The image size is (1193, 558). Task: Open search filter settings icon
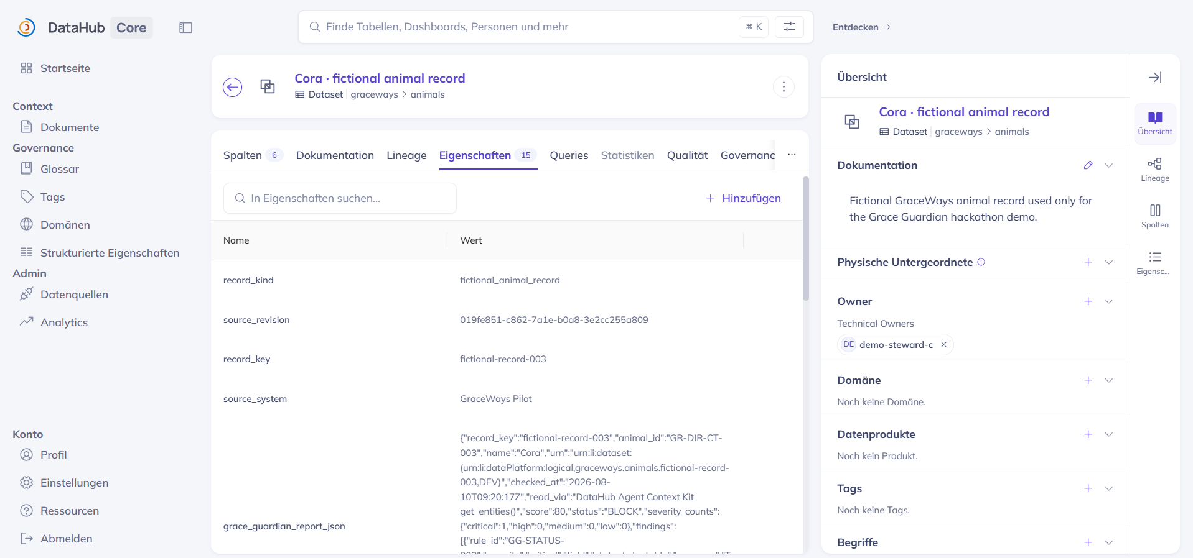tap(789, 27)
